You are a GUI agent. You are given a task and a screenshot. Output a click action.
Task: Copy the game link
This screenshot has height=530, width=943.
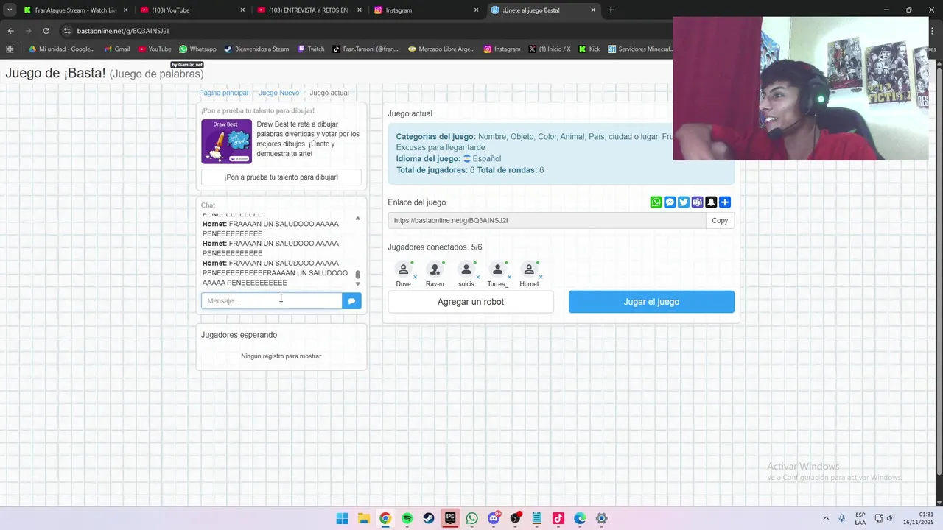[720, 220]
